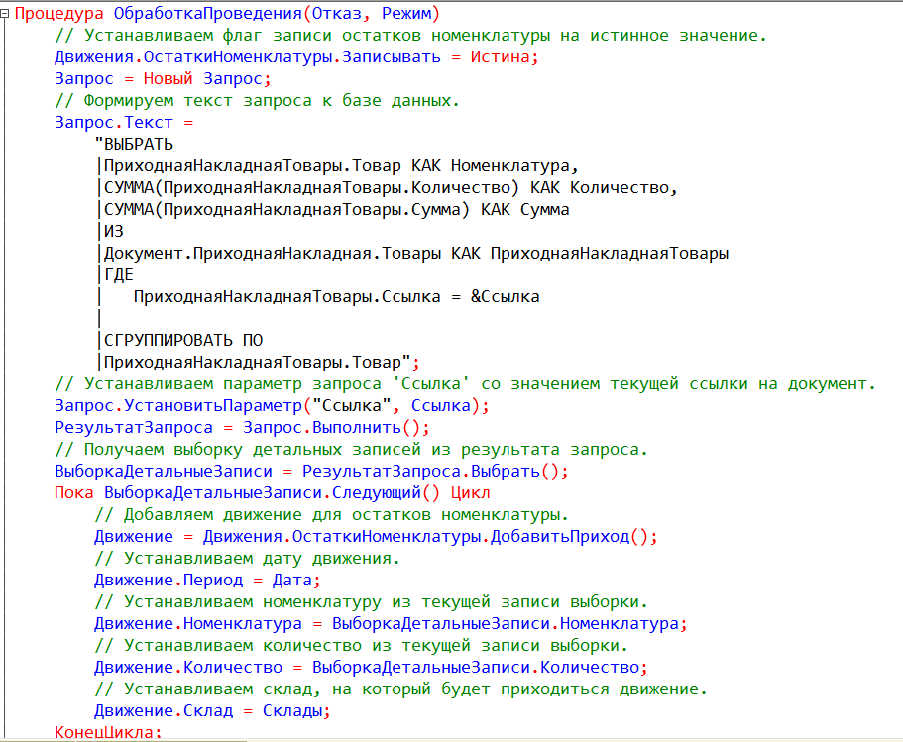Image resolution: width=903 pixels, height=742 pixels.
Task: Click the first comment about флаг записи остатков
Action: (x=410, y=35)
